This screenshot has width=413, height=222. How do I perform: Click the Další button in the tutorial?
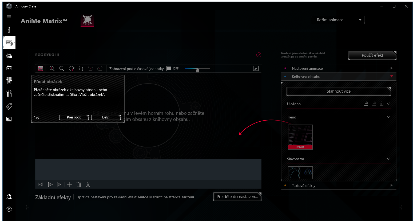106,117
